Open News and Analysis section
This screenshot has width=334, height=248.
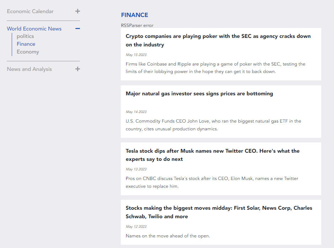point(29,69)
